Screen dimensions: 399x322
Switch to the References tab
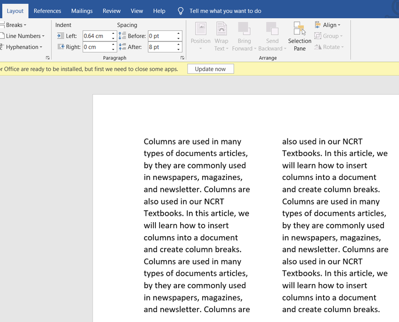point(47,11)
